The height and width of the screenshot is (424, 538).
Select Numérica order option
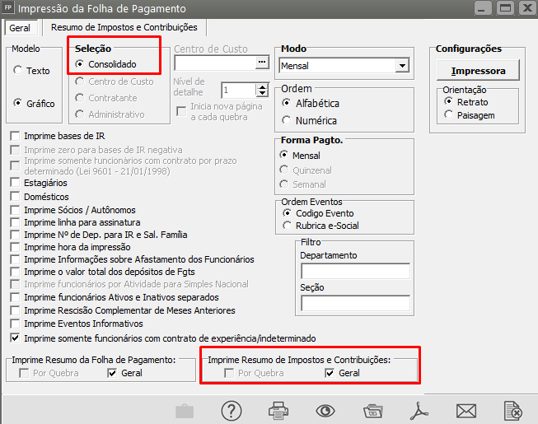(286, 120)
